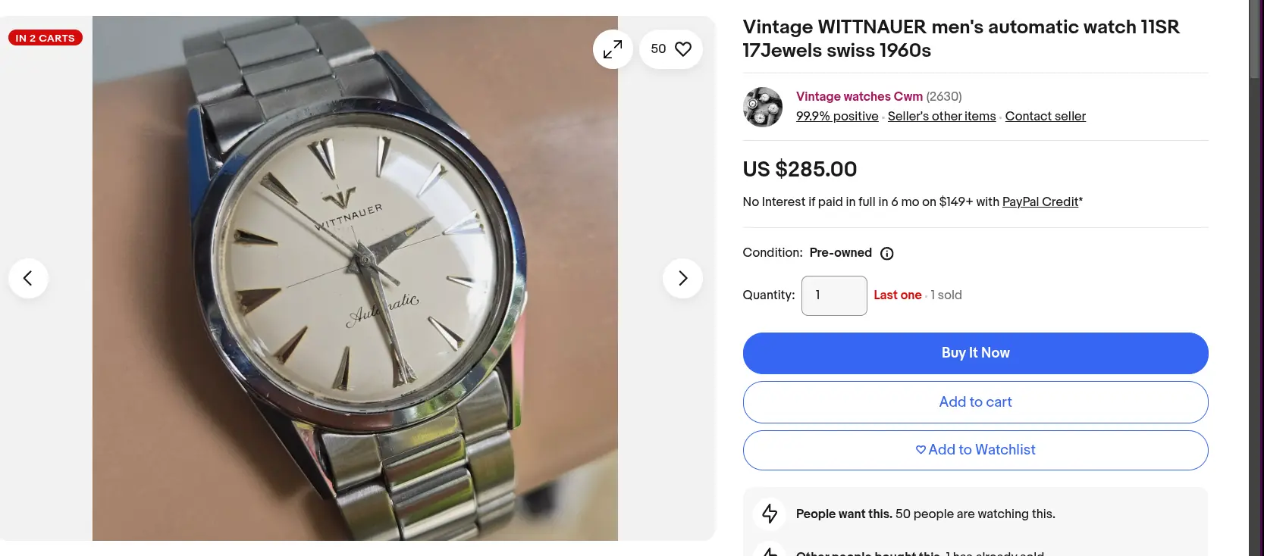Click the Buy It Now button
This screenshot has height=556, width=1264.
[x=975, y=353]
